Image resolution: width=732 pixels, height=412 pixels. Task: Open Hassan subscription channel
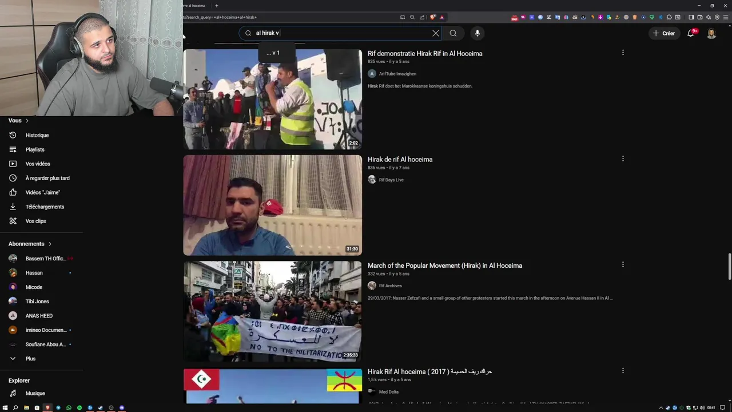coord(34,273)
